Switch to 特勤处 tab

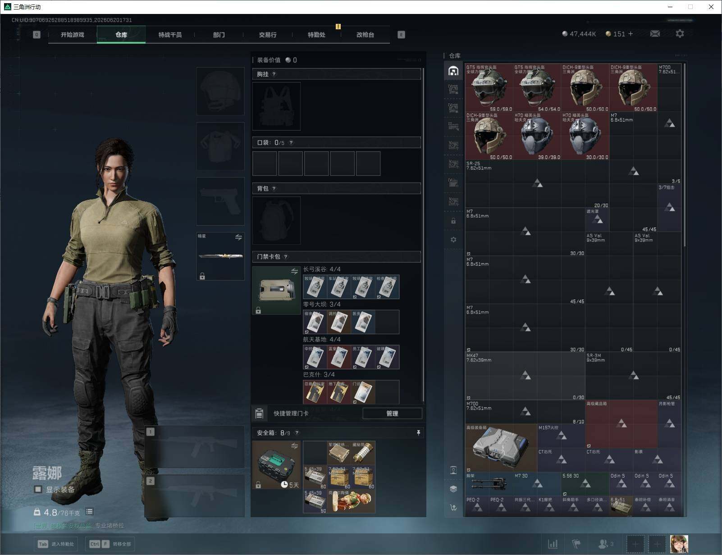316,35
